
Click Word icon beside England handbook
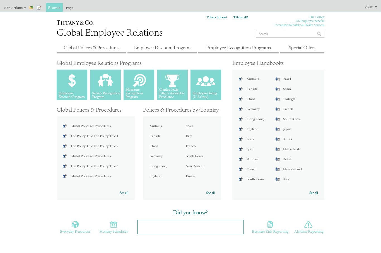tap(241, 129)
